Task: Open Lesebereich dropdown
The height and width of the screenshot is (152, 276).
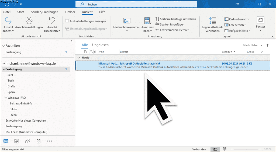Action: 236,25
